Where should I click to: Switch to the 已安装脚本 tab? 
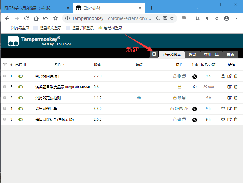[x=172, y=54]
